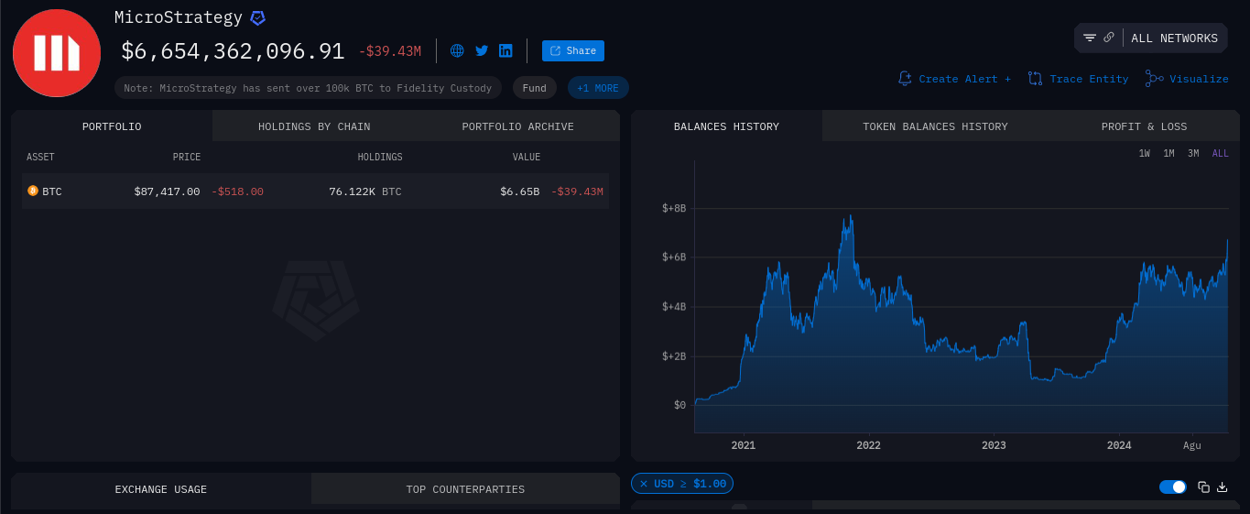Image resolution: width=1250 pixels, height=514 pixels.
Task: Click the BTC asset name
Action: click(52, 191)
